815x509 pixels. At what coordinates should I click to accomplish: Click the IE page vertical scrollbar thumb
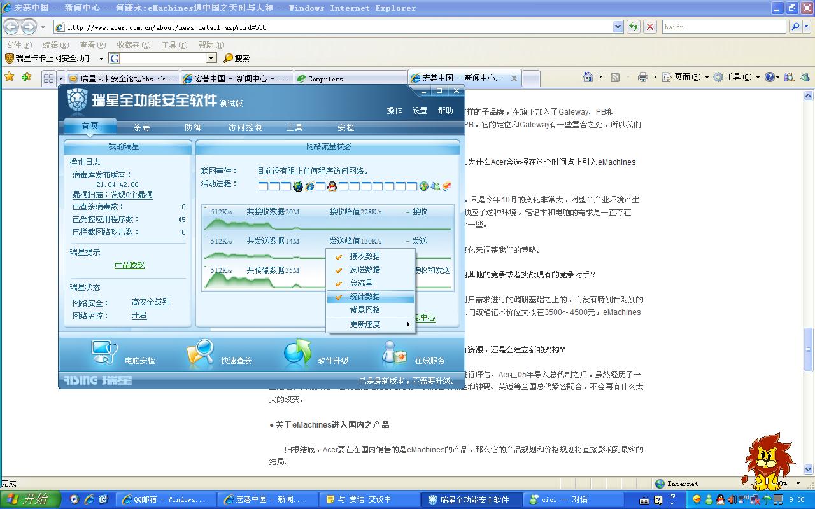[x=809, y=349]
